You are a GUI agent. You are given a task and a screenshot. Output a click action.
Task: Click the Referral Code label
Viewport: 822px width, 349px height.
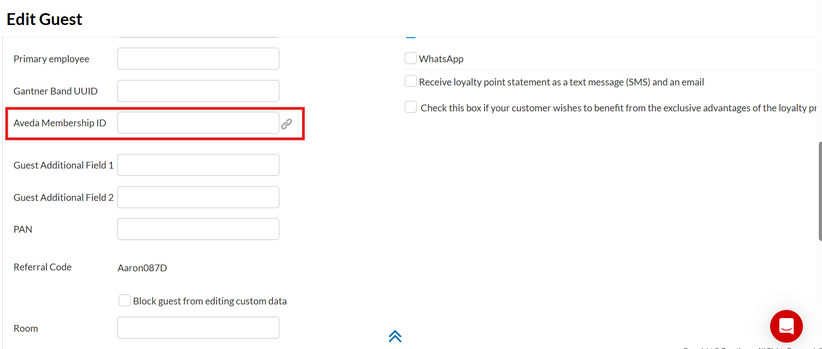point(42,267)
